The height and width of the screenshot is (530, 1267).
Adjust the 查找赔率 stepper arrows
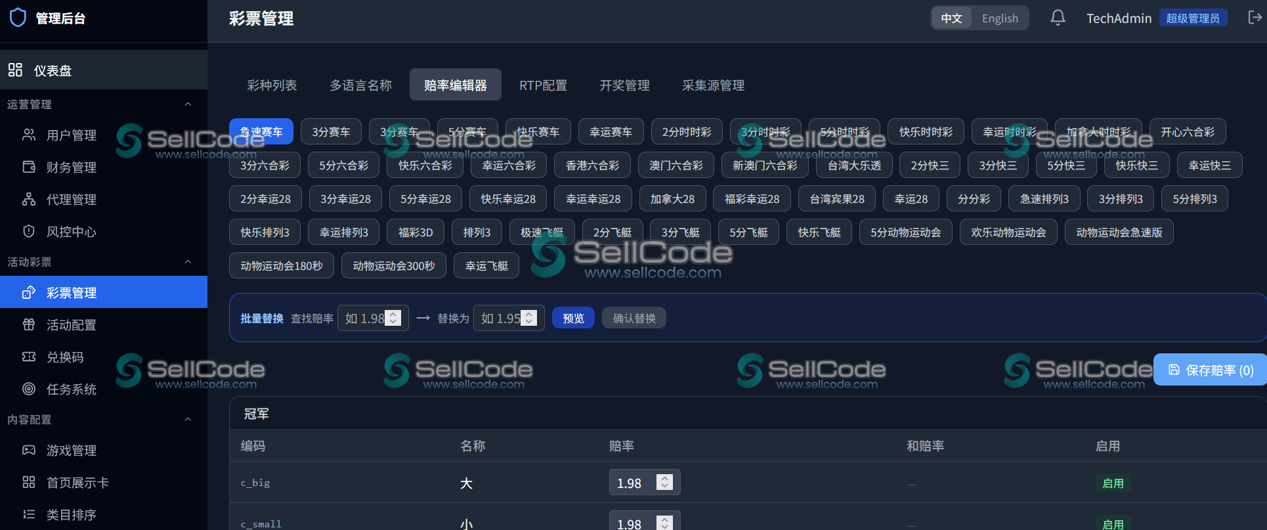click(x=393, y=318)
